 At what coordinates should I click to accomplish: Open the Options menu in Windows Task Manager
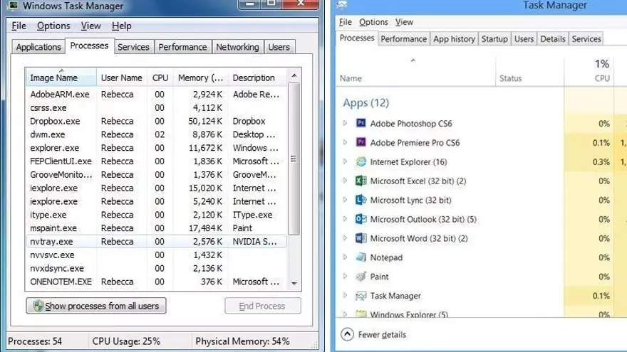pyautogui.click(x=53, y=26)
